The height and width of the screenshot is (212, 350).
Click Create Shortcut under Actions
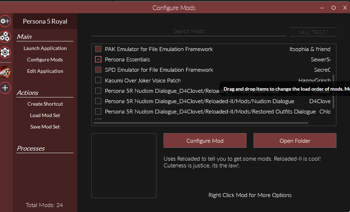45,104
